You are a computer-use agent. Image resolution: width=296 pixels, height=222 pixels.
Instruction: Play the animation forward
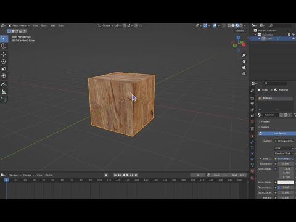point(128,175)
